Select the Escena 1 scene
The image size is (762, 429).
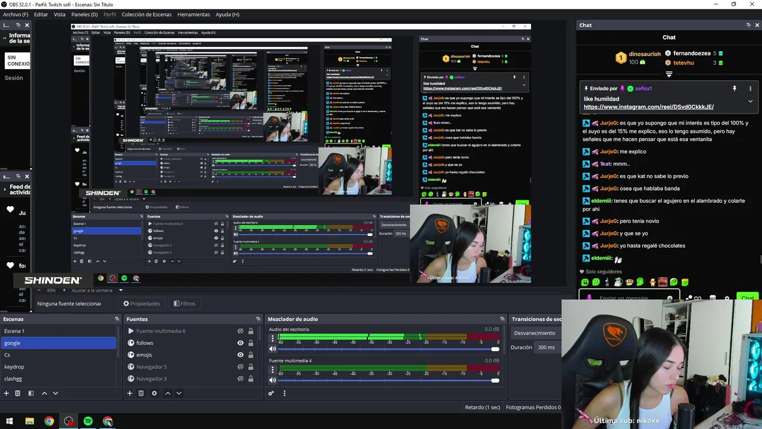[58, 331]
